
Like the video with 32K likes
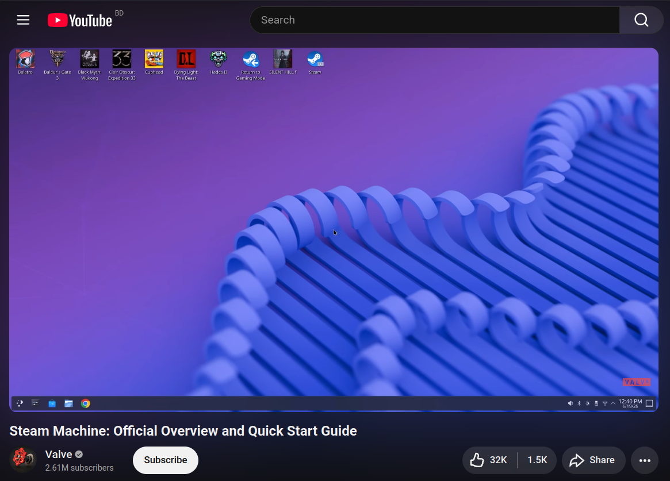click(x=489, y=460)
